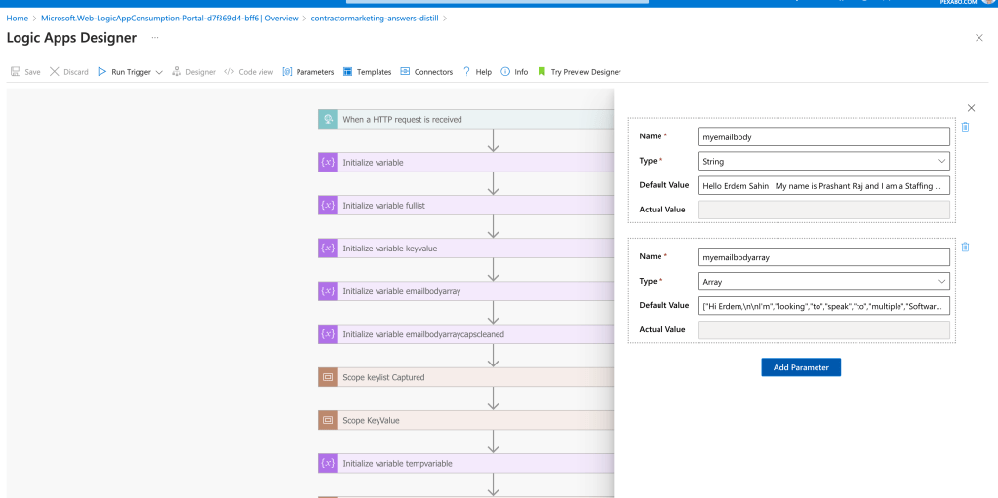Edit the myemailbodyarray Default Value field

click(x=823, y=305)
